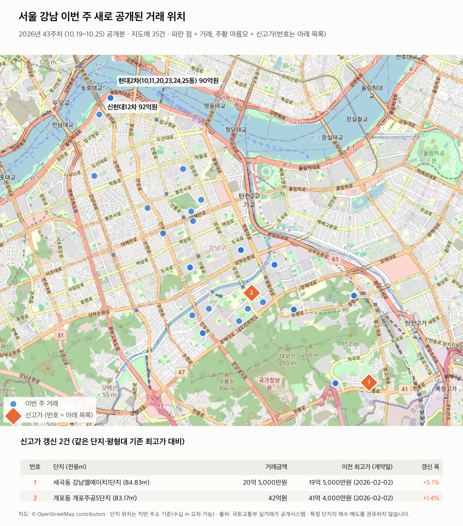Click the route 31 shield on the map
This screenshot has height=526, width=463.
pyautogui.click(x=60, y=335)
